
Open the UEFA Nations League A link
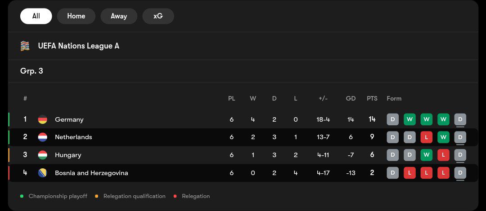click(78, 46)
